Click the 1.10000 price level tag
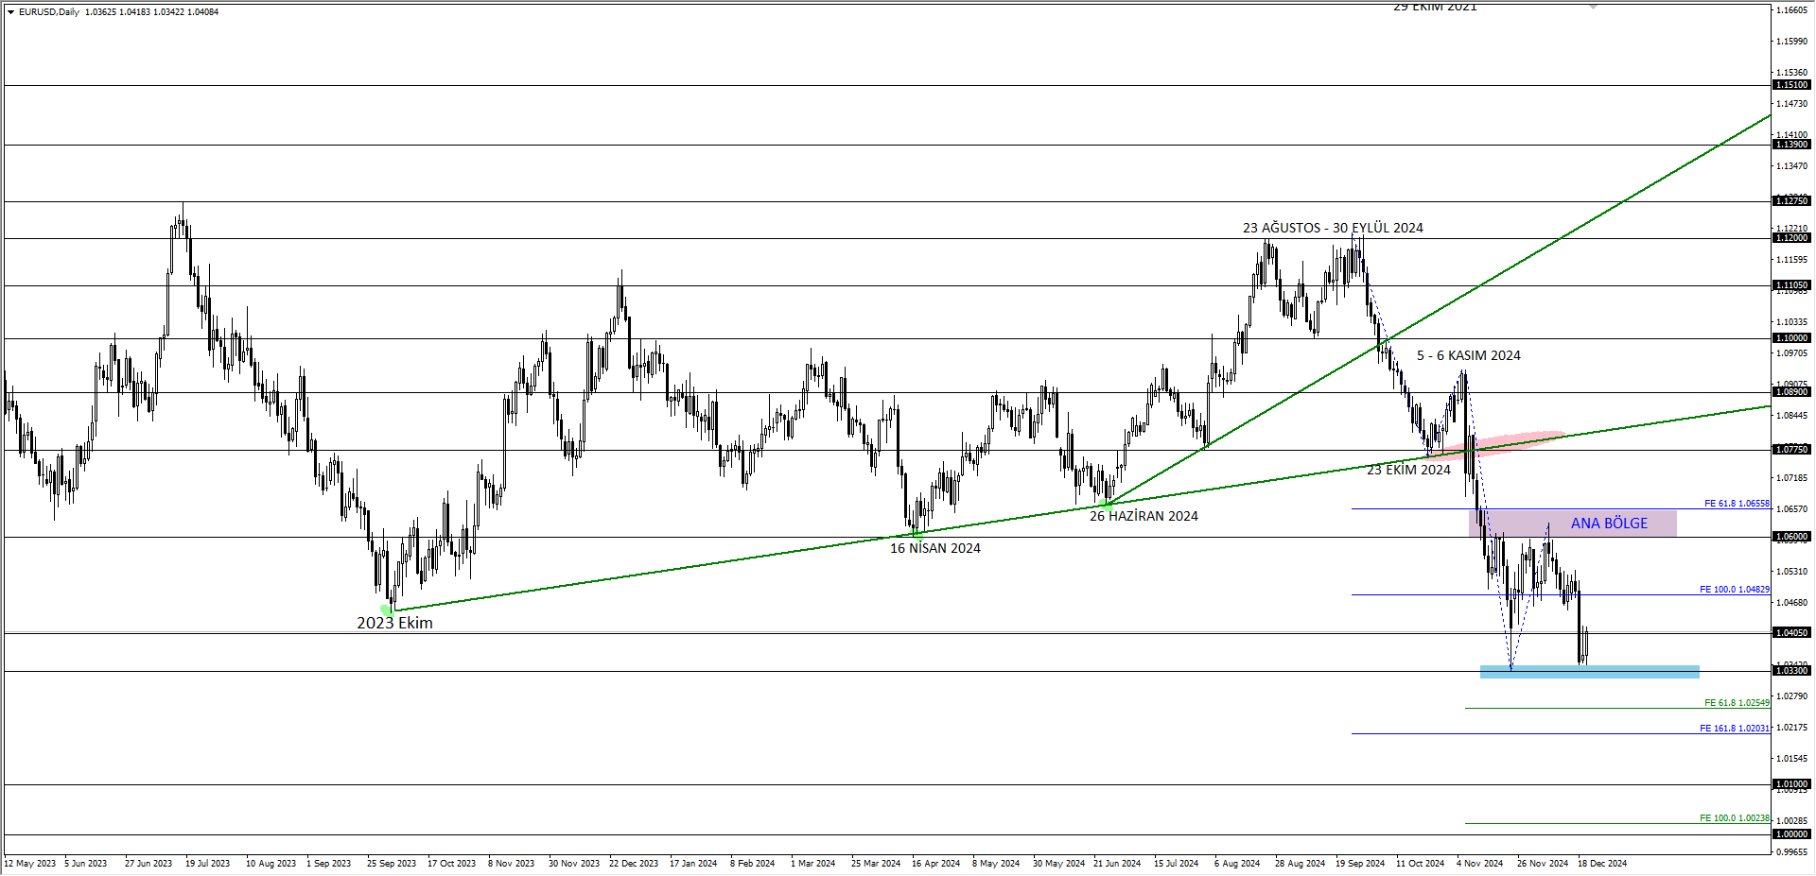Screen dimensions: 1816x876 [1791, 338]
